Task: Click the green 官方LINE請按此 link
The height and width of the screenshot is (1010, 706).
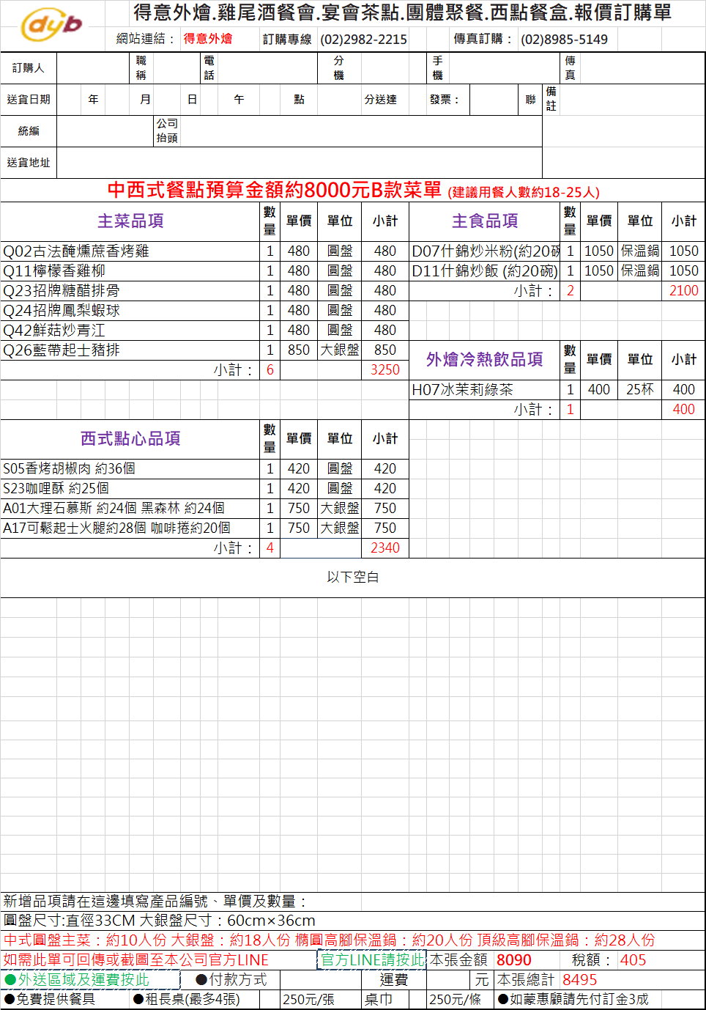Action: coord(372,959)
